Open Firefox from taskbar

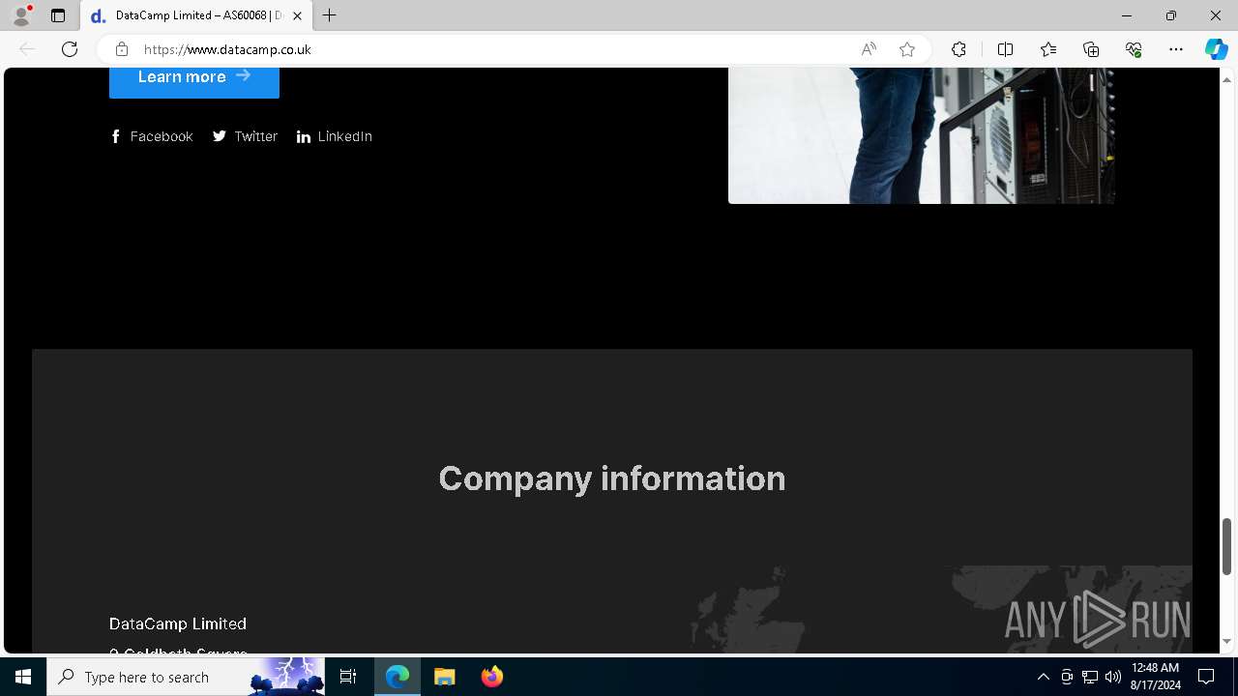point(492,677)
